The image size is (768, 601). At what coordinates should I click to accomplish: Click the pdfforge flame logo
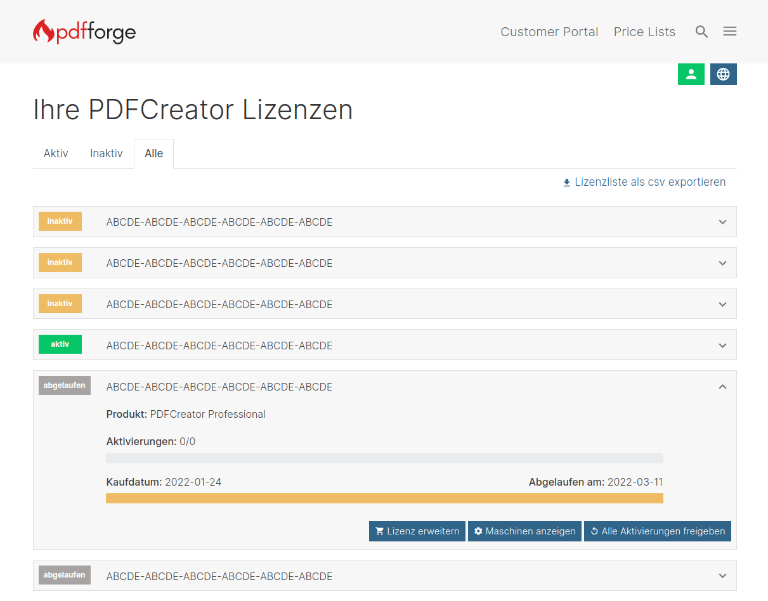tap(84, 32)
